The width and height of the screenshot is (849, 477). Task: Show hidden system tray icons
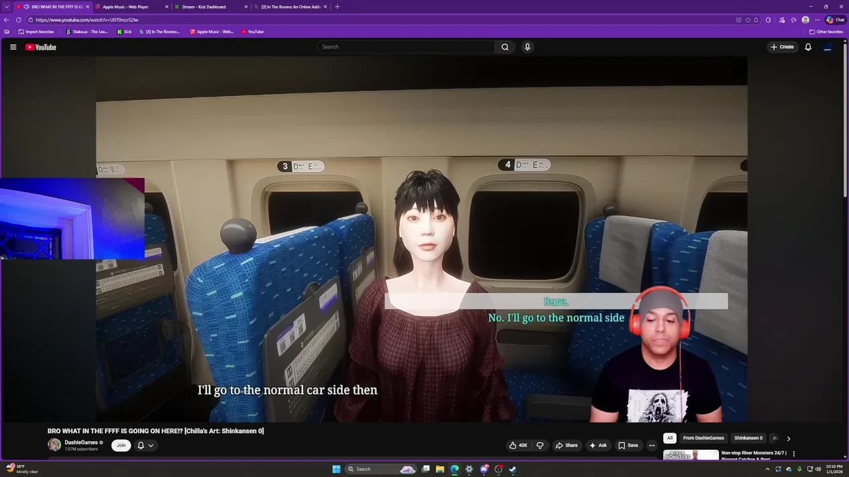767,469
